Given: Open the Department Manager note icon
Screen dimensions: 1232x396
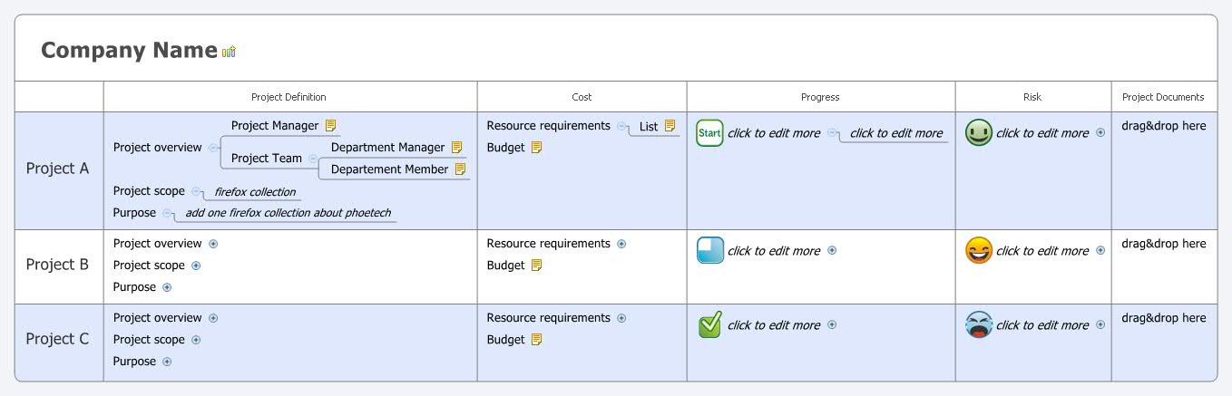Looking at the screenshot, I should tap(457, 147).
